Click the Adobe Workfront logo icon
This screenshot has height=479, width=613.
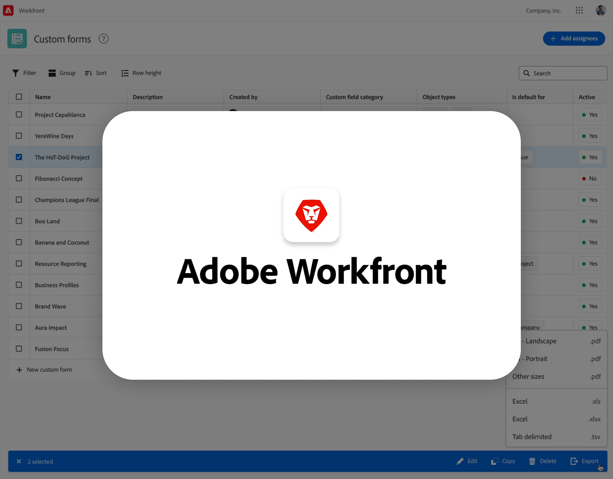pos(8,11)
